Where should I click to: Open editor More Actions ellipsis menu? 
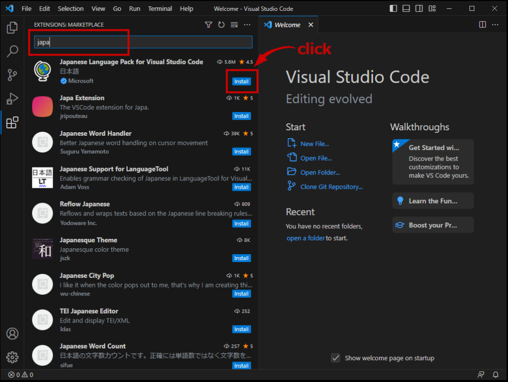point(495,25)
